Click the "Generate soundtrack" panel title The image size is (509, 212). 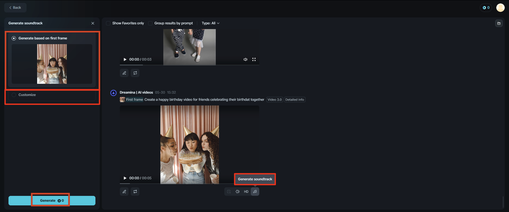tap(25, 23)
